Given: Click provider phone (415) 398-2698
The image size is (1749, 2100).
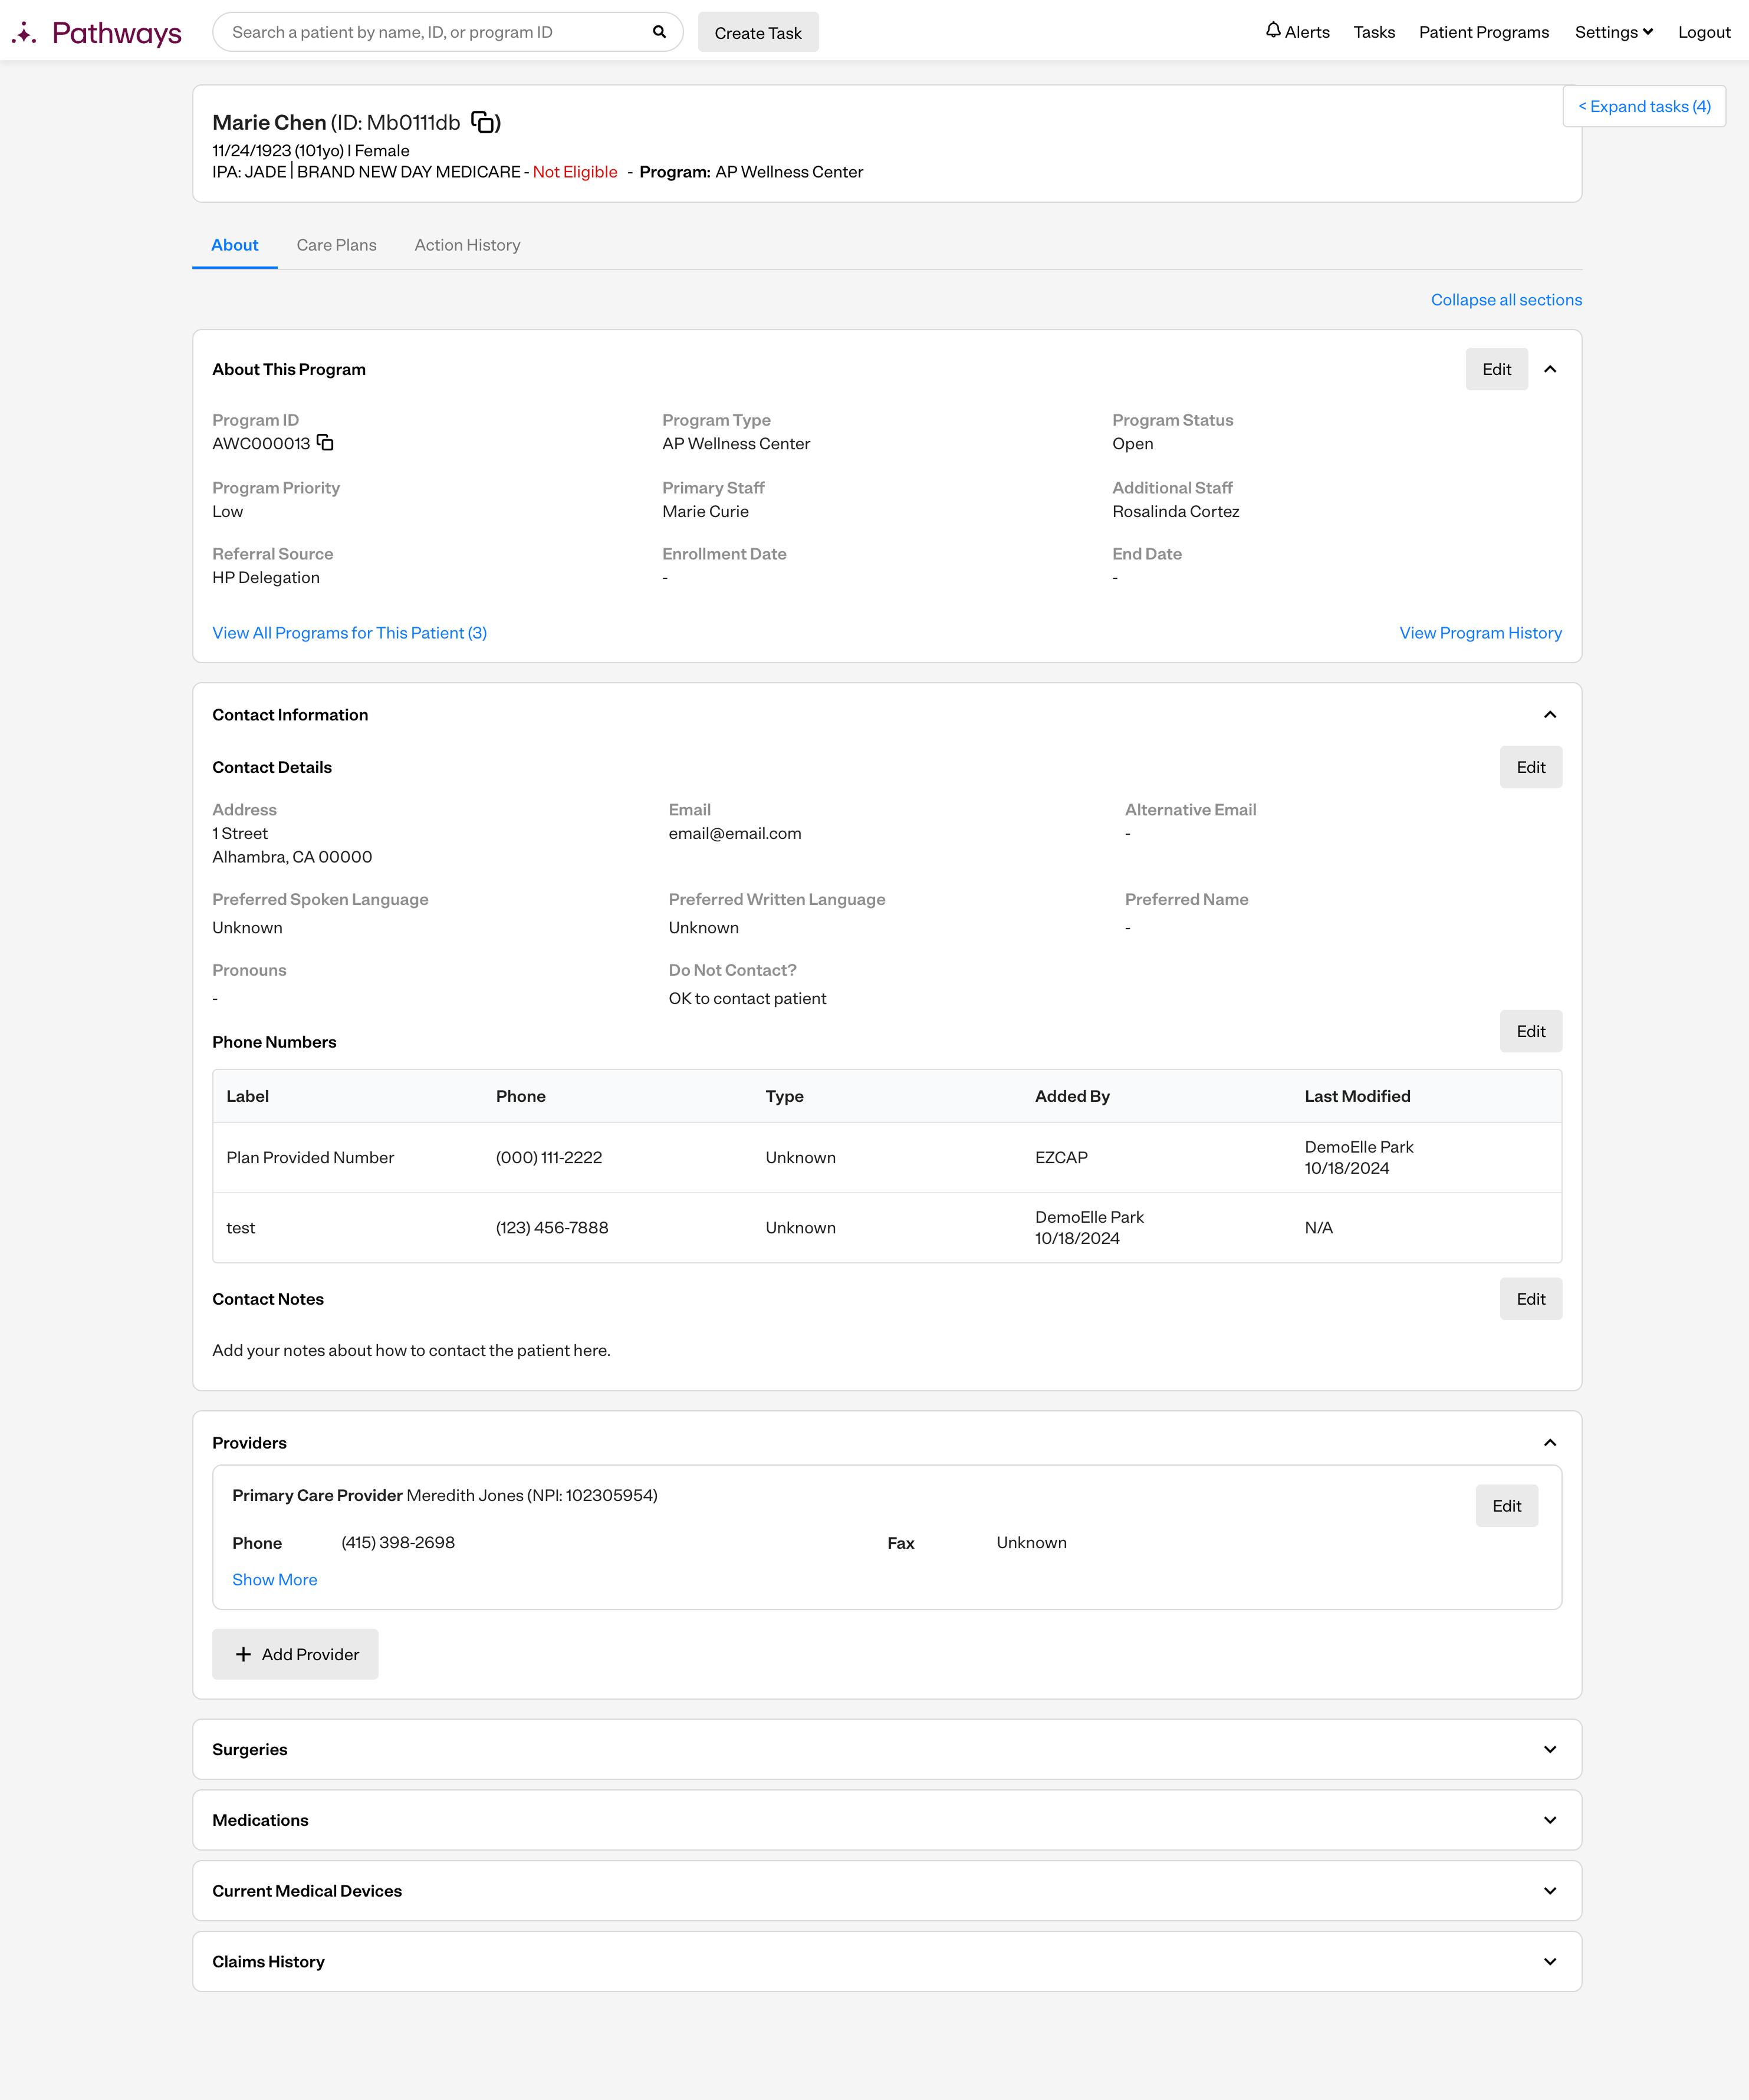Looking at the screenshot, I should 398,1542.
